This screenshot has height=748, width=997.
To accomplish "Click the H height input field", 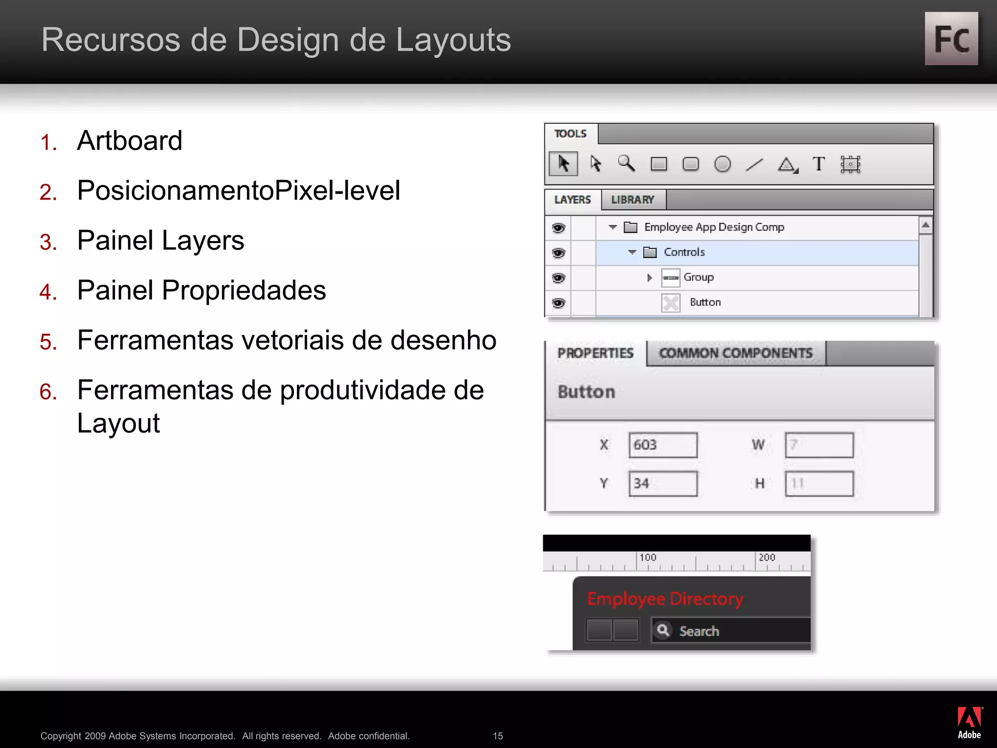I will (x=819, y=484).
